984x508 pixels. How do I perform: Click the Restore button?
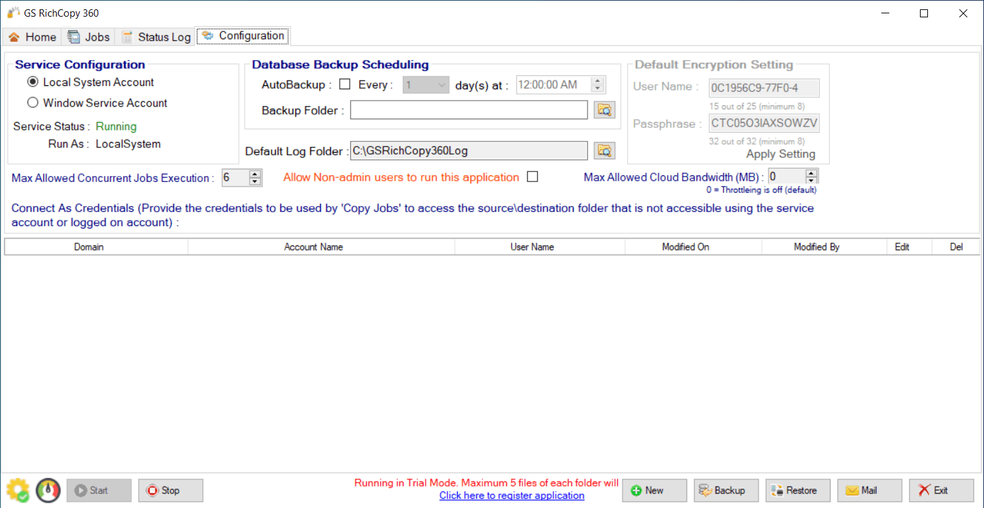click(x=798, y=491)
